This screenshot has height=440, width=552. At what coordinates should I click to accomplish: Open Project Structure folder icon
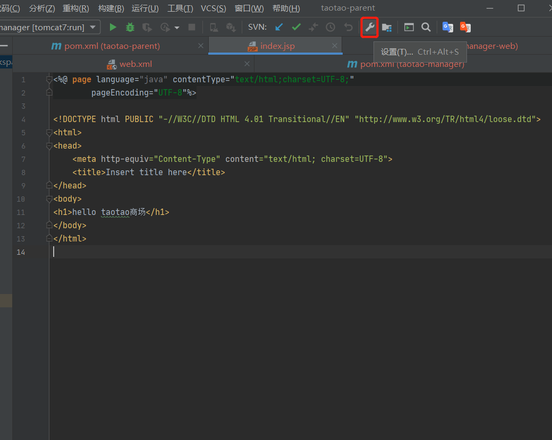387,27
